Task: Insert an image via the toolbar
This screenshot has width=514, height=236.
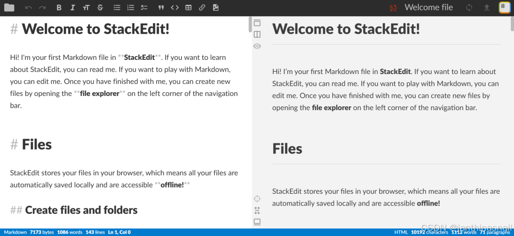Action: coord(216,8)
